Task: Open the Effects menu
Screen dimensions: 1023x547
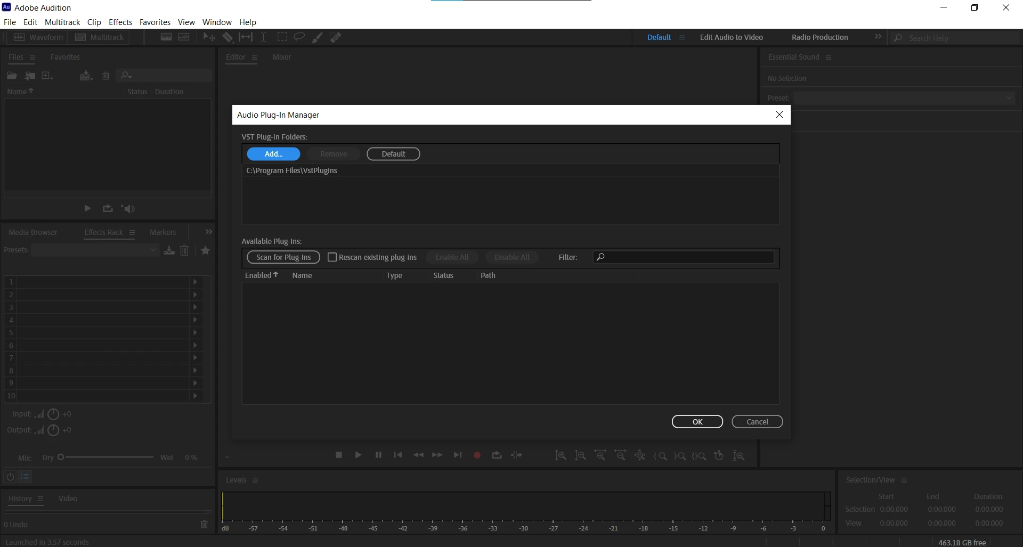Action: (x=120, y=22)
